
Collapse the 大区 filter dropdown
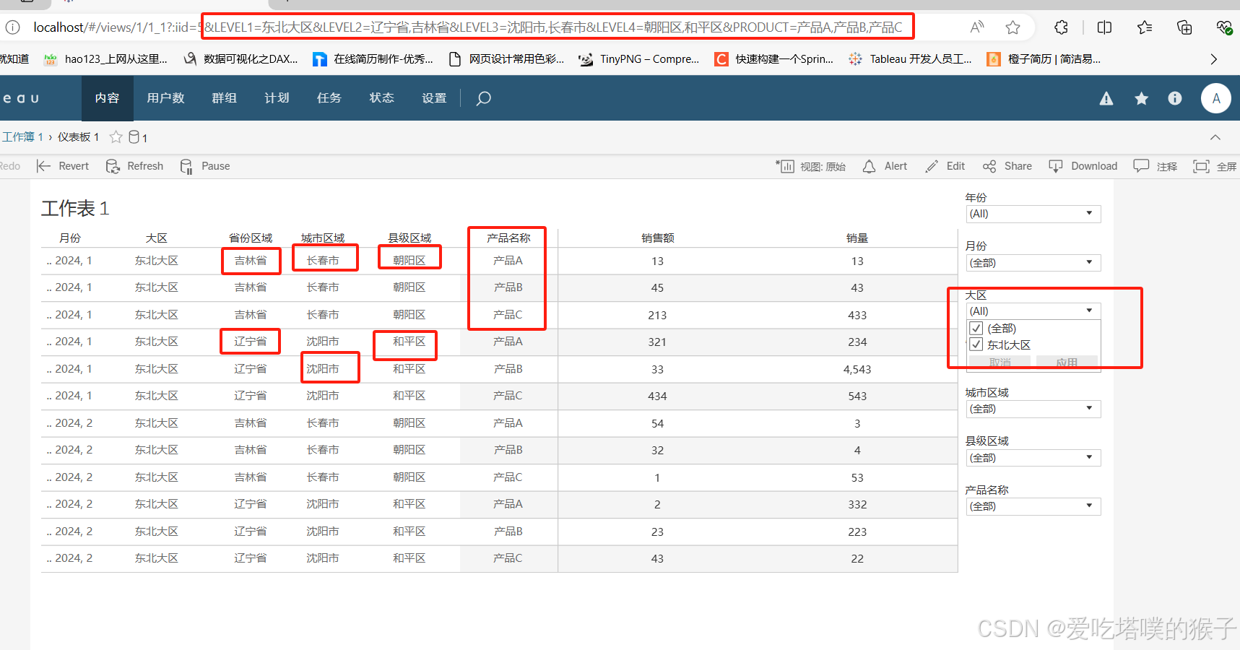1033,311
